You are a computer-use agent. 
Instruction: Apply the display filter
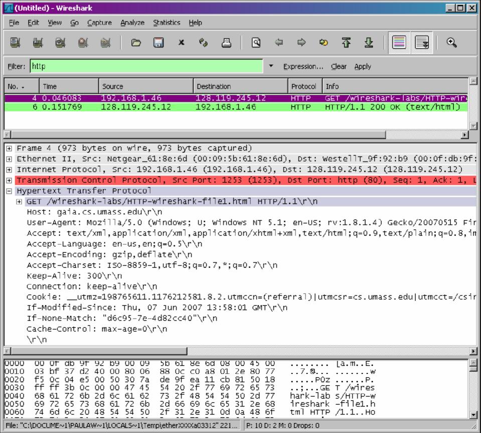[363, 67]
